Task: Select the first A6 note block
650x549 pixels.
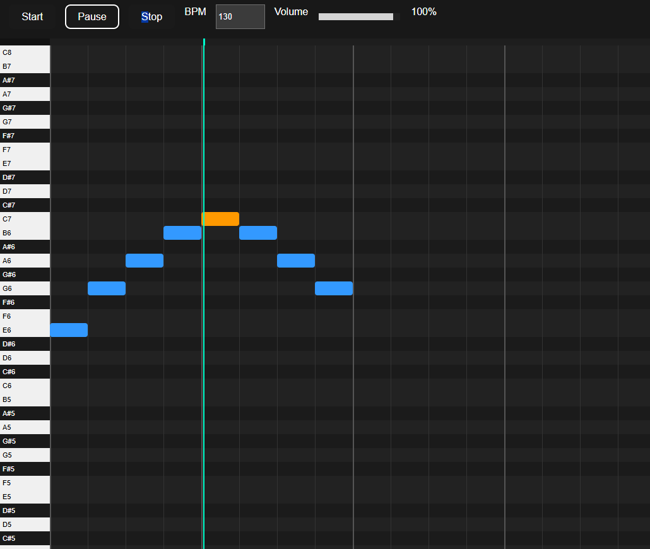Action: [145, 261]
